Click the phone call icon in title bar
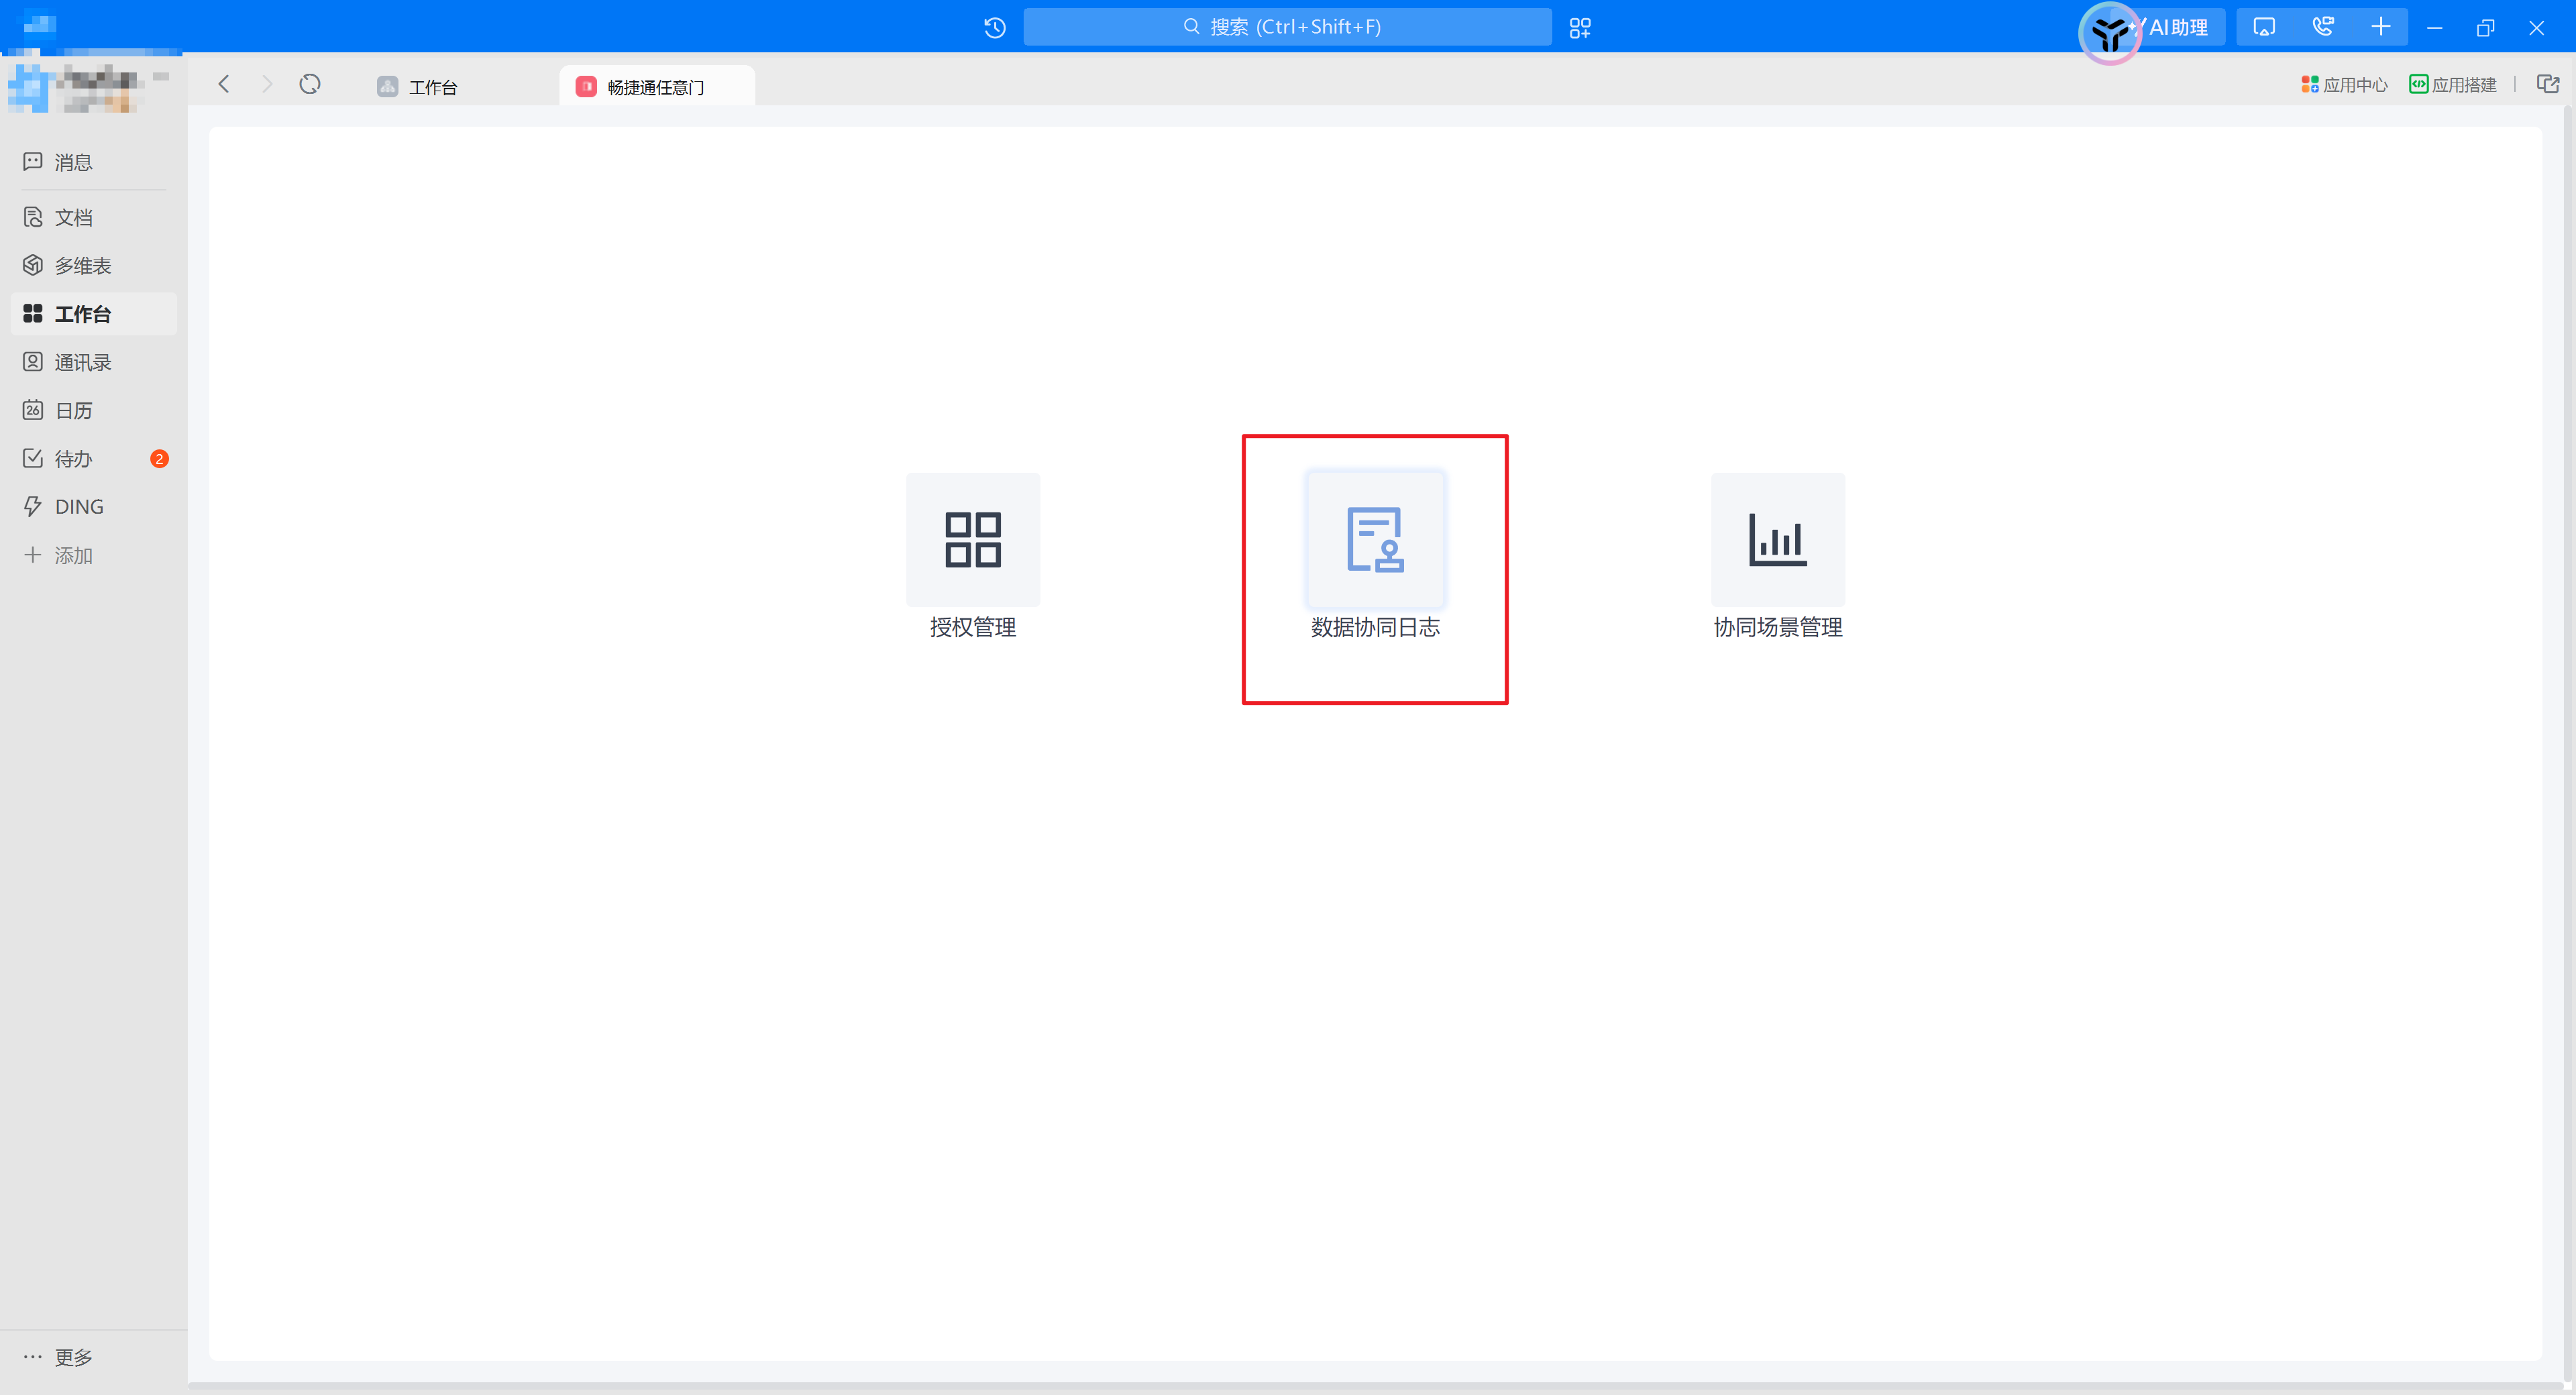Image resolution: width=2576 pixels, height=1395 pixels. 2322,27
